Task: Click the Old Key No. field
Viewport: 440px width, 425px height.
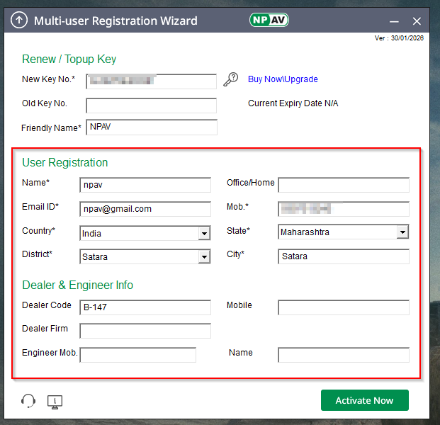Action: pos(151,106)
